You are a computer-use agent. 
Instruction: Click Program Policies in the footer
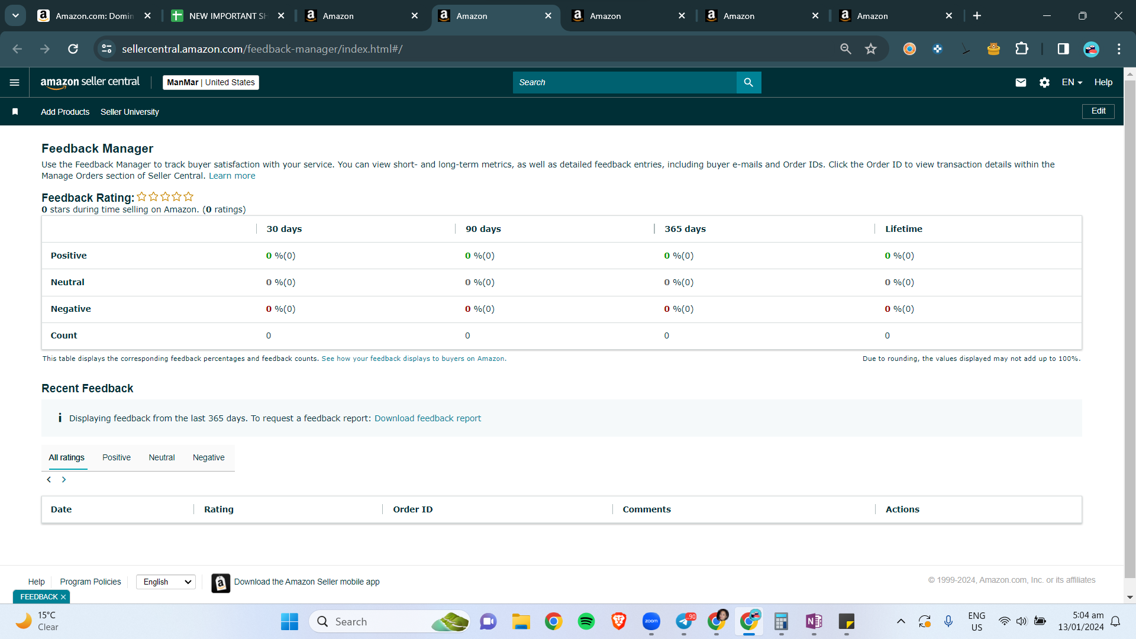click(x=91, y=582)
